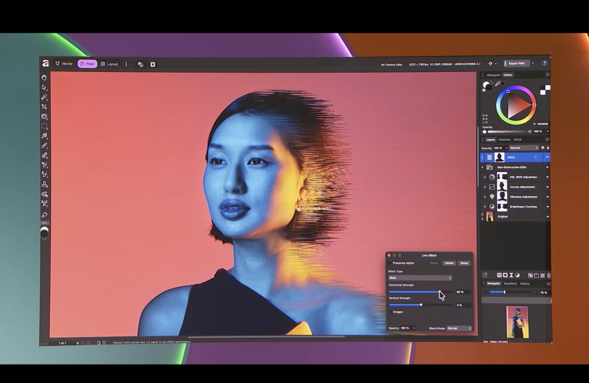The image size is (589, 383).
Task: Click the trash icon to delete layer
Action: click(548, 275)
